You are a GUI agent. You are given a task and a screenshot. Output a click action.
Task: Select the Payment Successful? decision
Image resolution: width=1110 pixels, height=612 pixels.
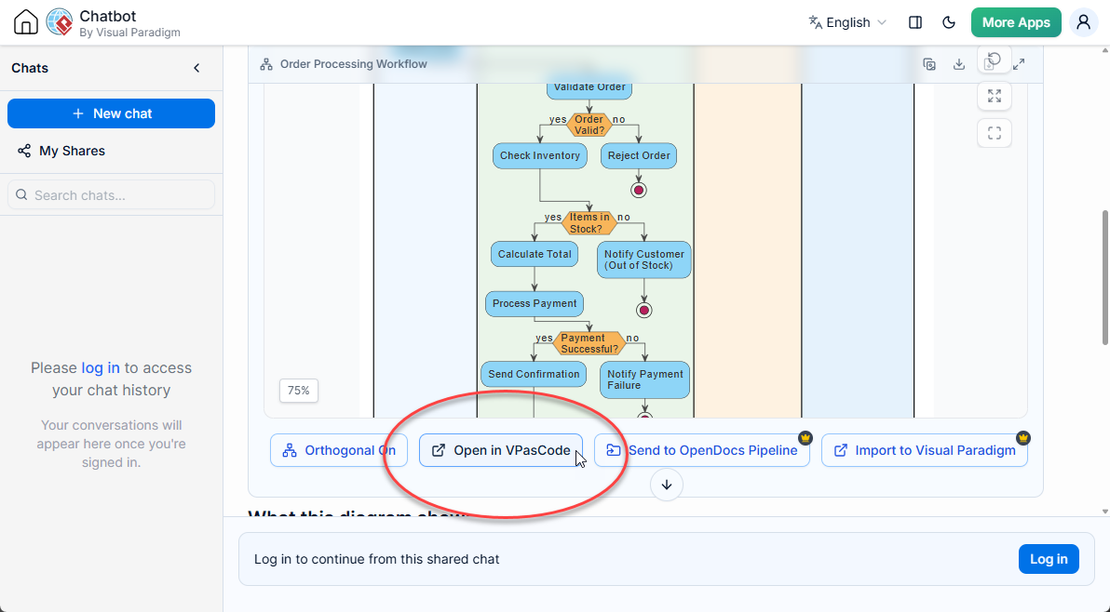pyautogui.click(x=589, y=344)
